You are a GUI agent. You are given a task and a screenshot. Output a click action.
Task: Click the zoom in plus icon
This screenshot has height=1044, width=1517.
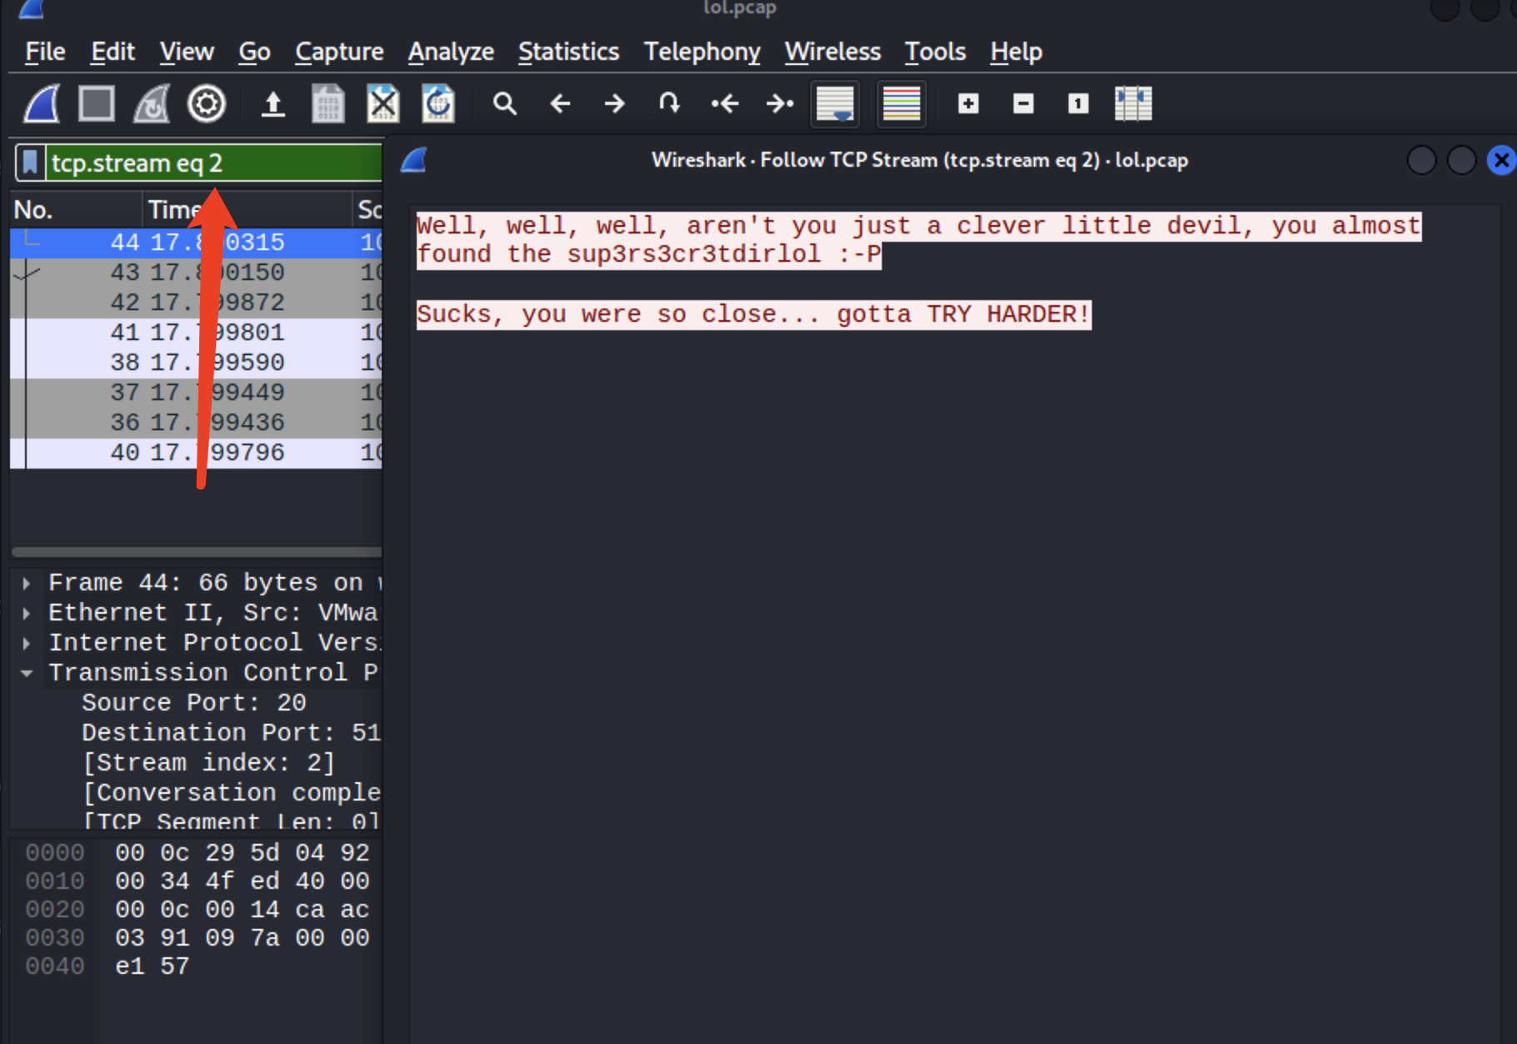pos(968,104)
